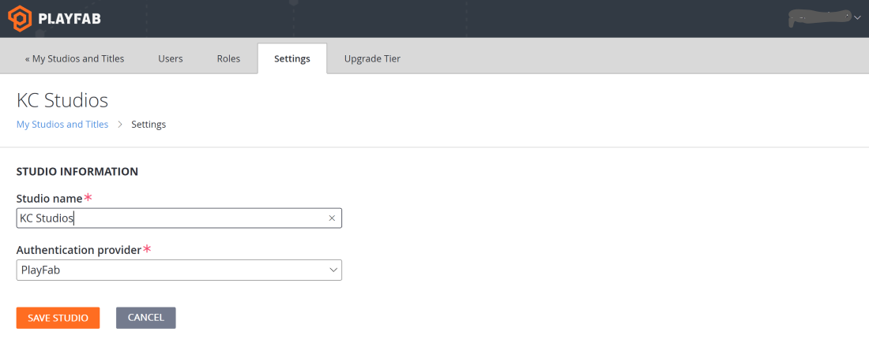Click the PlayFab logo in header

[x=55, y=19]
